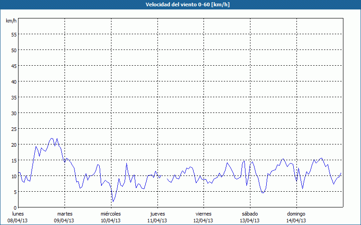Screen dimensions: 361x225
Task: Click the 45 value on the y-axis
Action: pos(14,66)
